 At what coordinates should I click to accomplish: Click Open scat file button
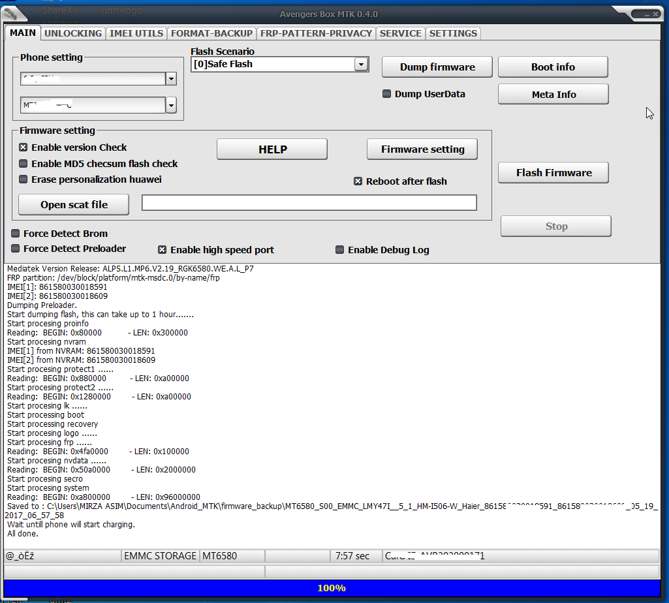coord(74,205)
